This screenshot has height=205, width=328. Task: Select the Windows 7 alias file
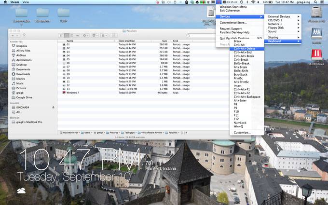[x=72, y=93]
